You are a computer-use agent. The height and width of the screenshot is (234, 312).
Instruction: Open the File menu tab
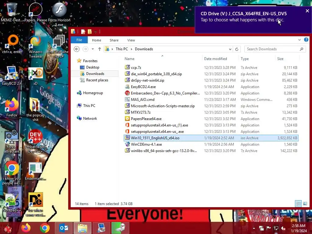pyautogui.click(x=79, y=40)
